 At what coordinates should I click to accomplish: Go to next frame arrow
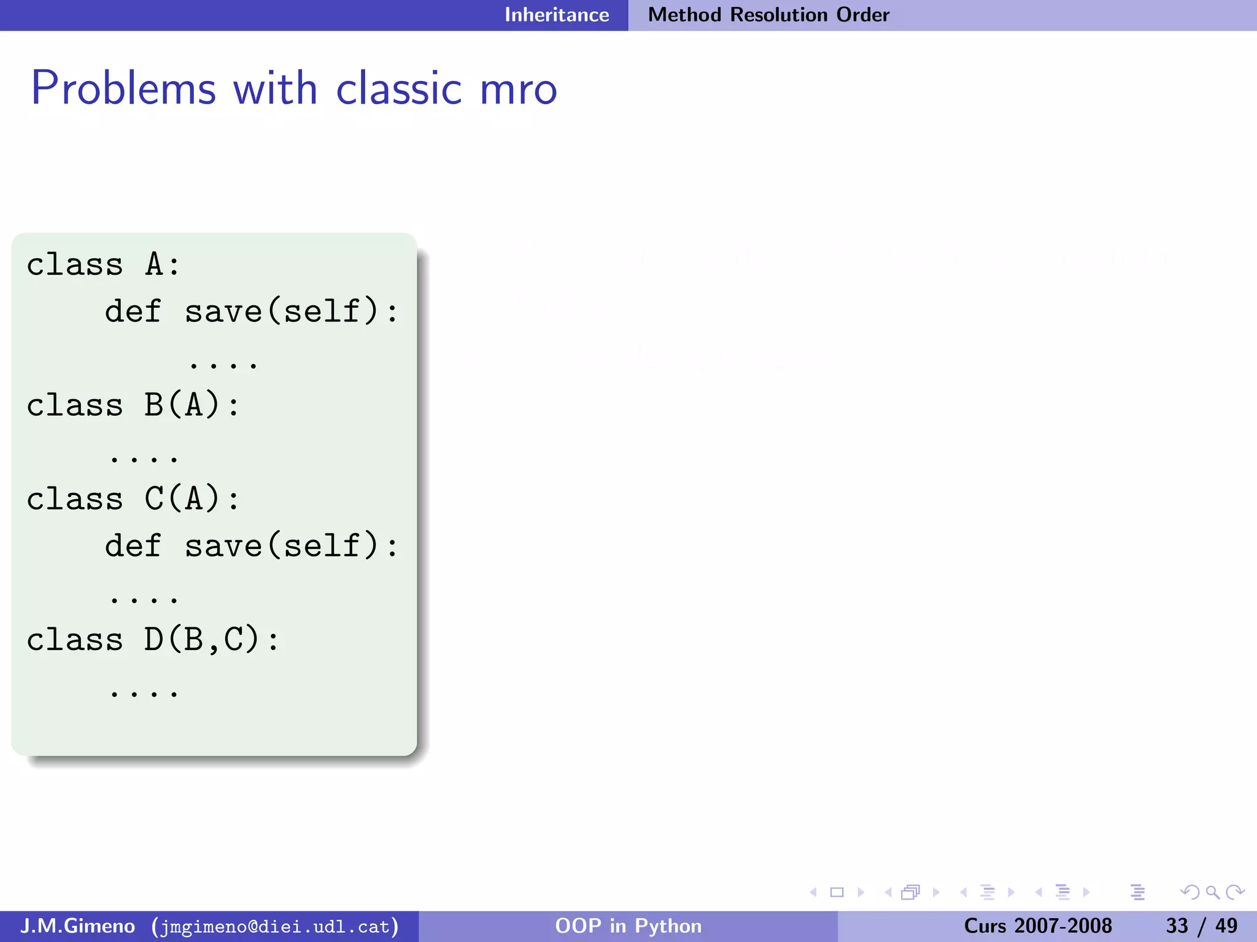click(936, 892)
